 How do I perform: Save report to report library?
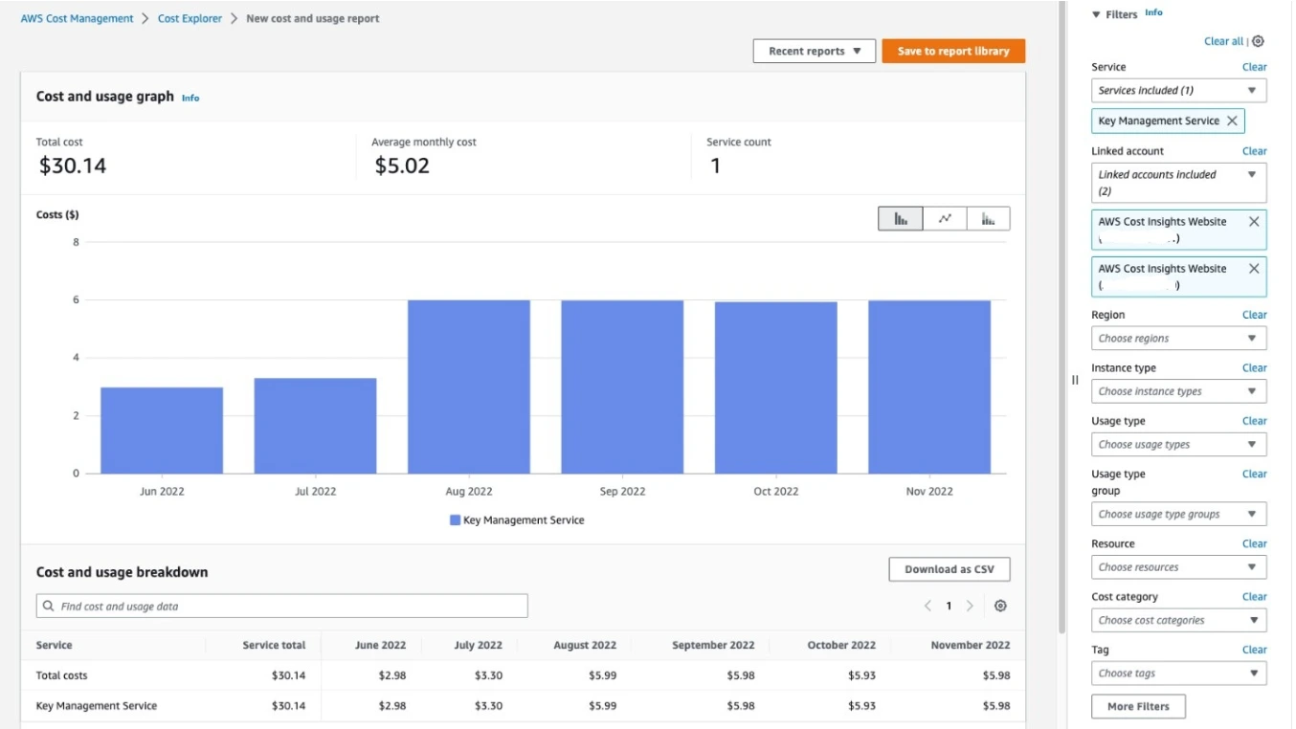point(953,51)
